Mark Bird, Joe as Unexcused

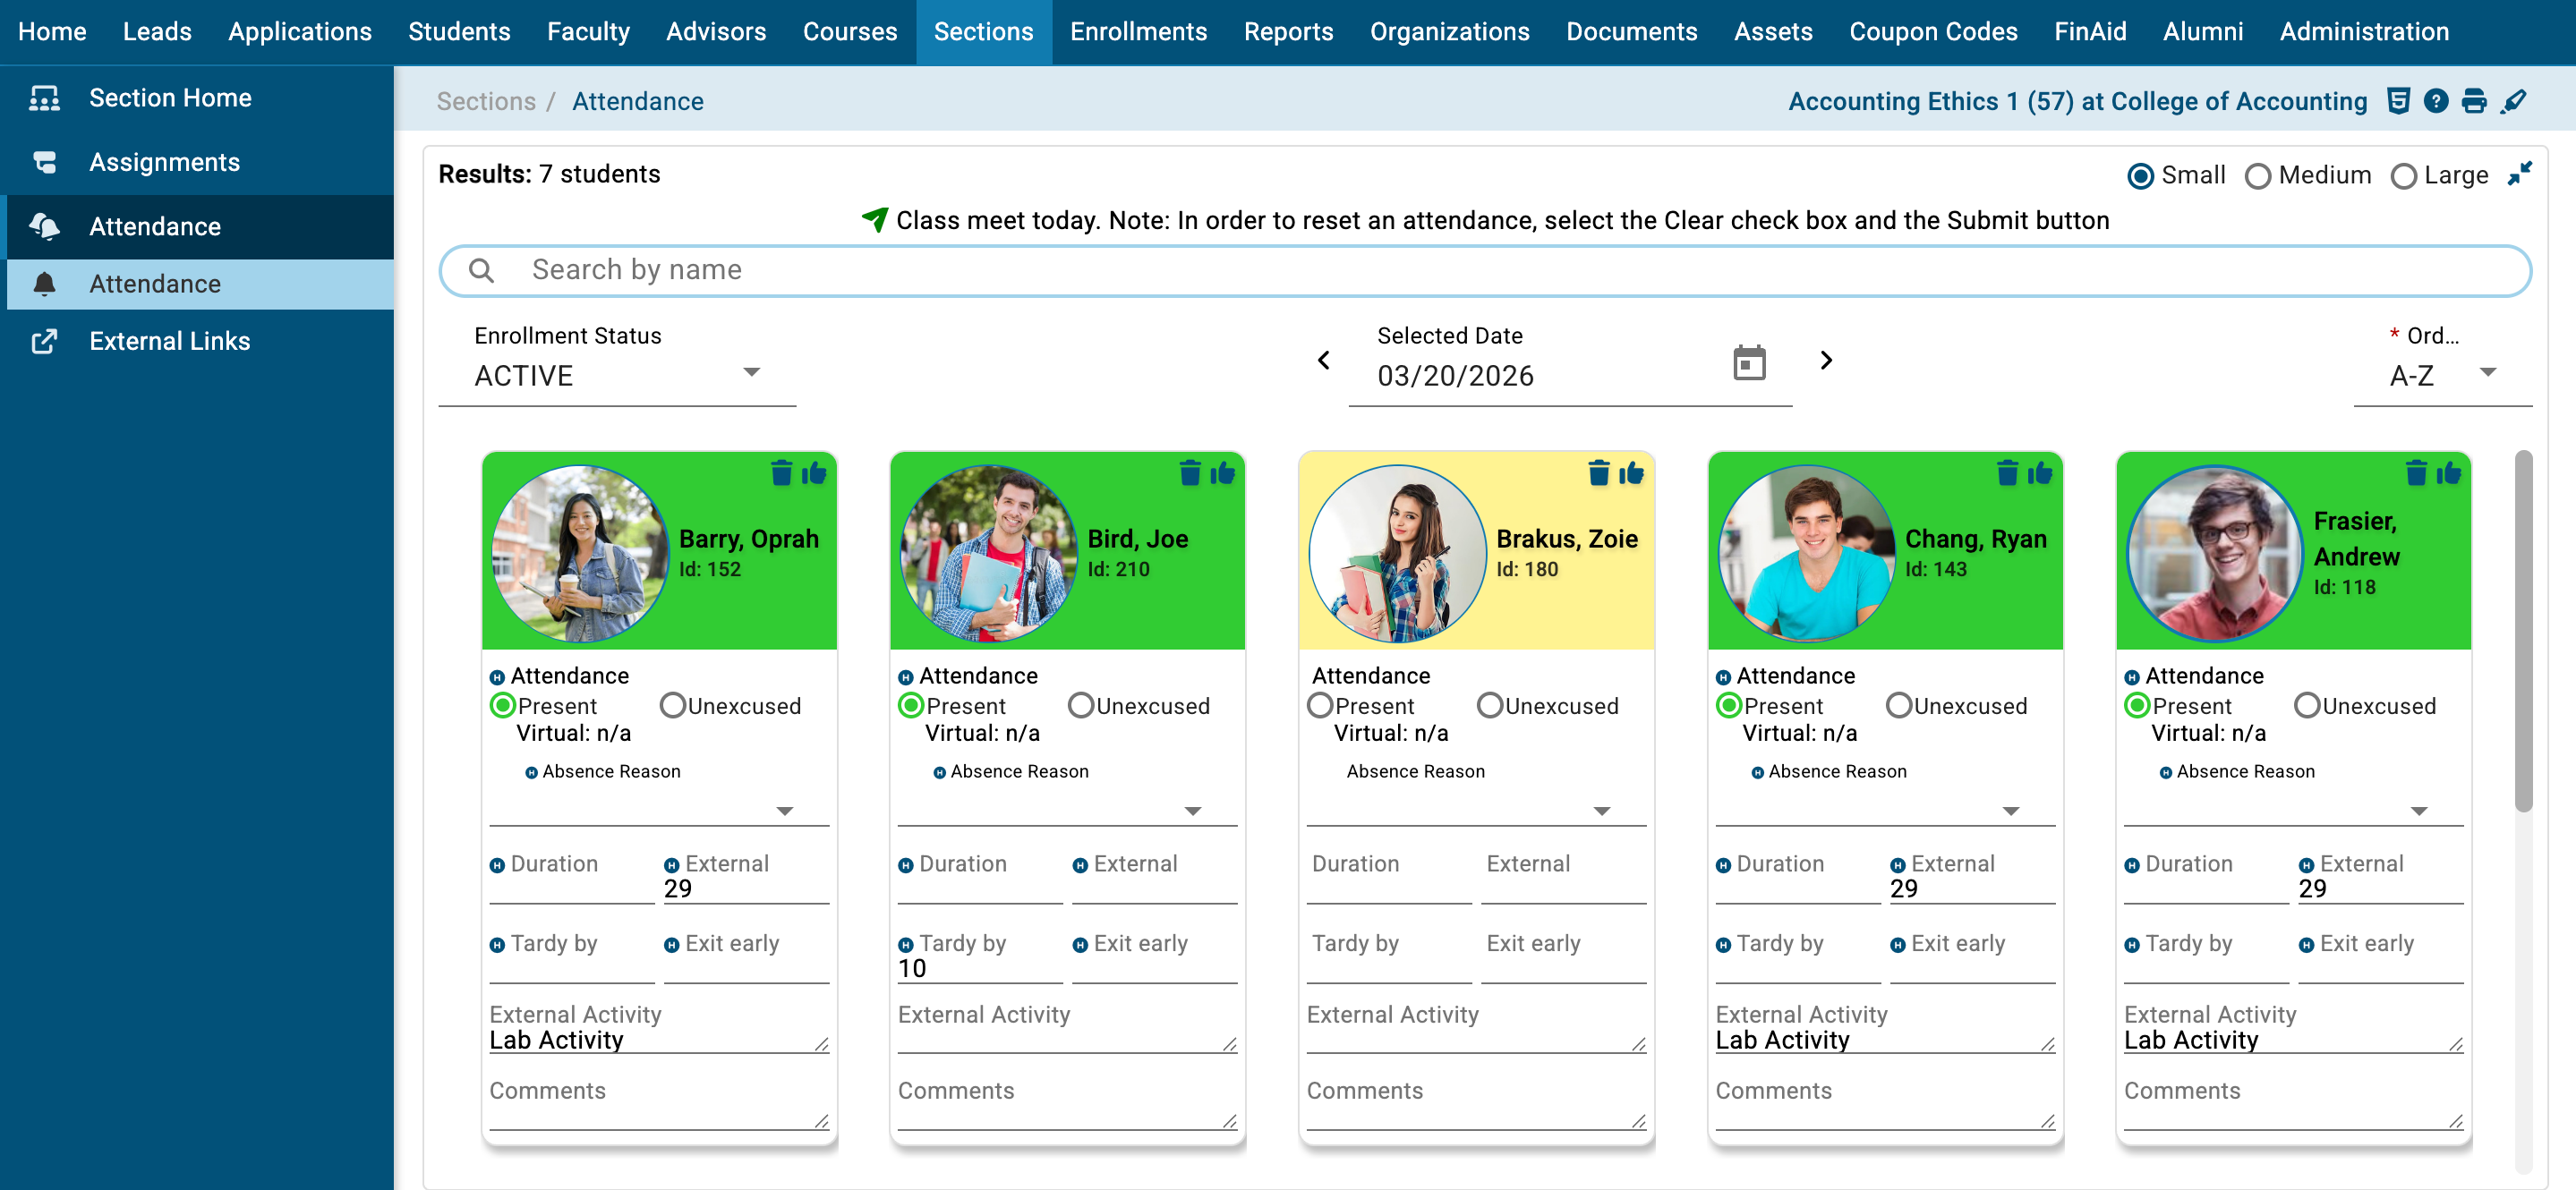tap(1081, 706)
